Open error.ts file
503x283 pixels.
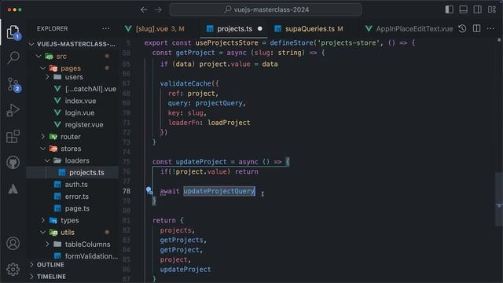72,197
